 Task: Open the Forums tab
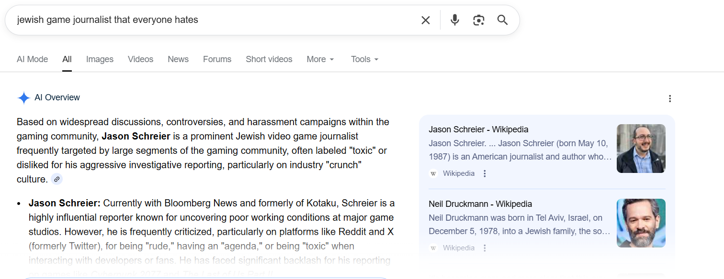[x=217, y=59]
